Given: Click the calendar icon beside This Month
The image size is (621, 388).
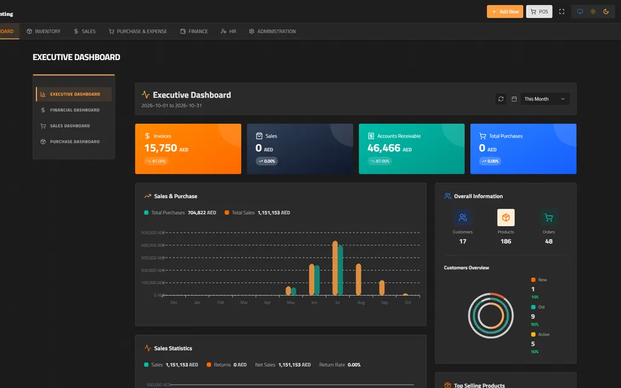Looking at the screenshot, I should (x=514, y=99).
